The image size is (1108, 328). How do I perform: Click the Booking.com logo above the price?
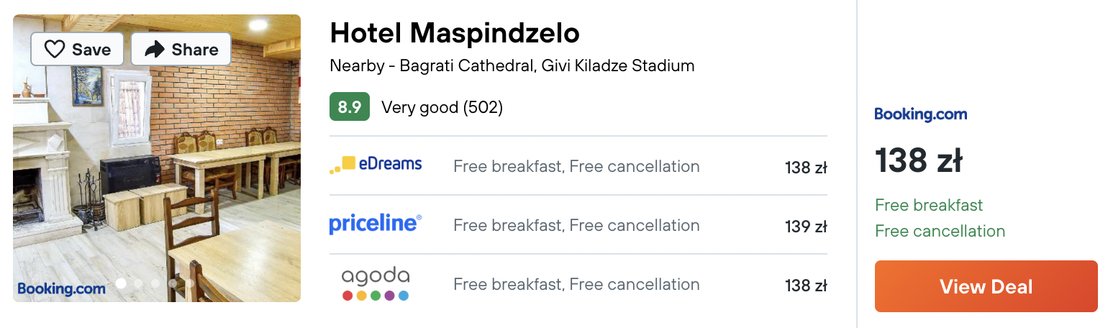921,114
